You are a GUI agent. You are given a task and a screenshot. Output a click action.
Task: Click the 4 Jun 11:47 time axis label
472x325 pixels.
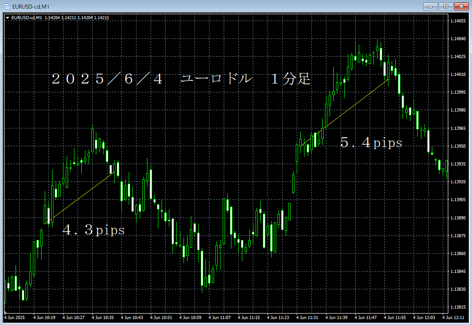pos(366,318)
